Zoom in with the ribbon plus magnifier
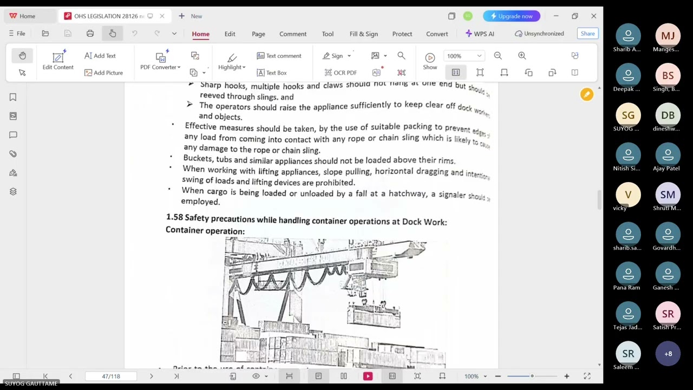This screenshot has height=390, width=693. coord(522,56)
